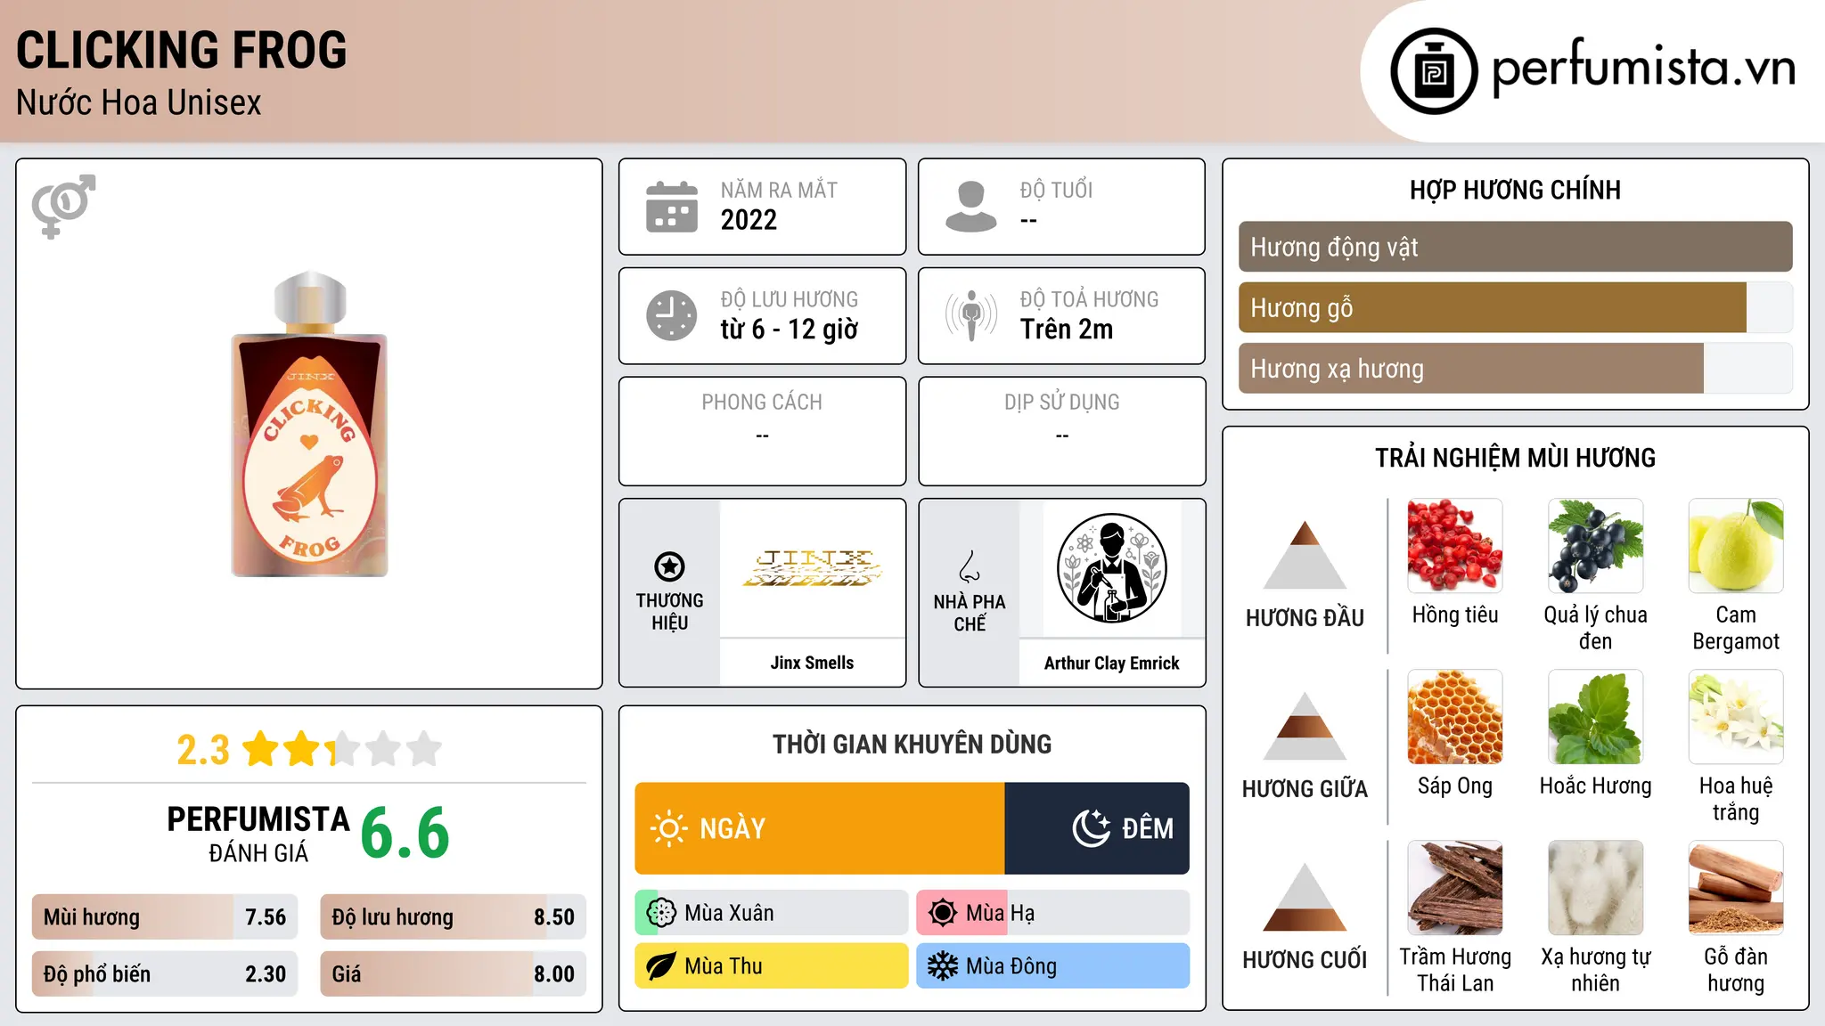Click the HƯƠNG ĐẦU pyramid icon

1305,554
